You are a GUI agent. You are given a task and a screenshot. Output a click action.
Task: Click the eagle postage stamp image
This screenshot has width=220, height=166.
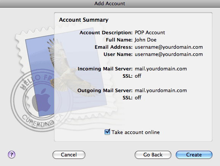coord(66,72)
